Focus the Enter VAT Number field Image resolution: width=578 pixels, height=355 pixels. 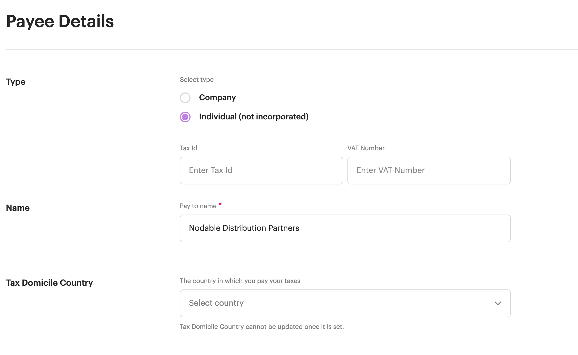pyautogui.click(x=429, y=171)
